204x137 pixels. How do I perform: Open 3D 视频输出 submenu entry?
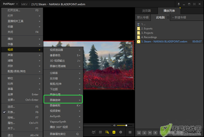[63, 61]
